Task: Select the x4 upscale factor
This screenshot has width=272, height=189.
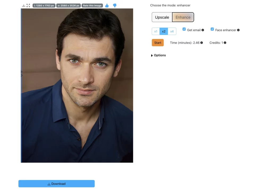Action: click(x=171, y=31)
